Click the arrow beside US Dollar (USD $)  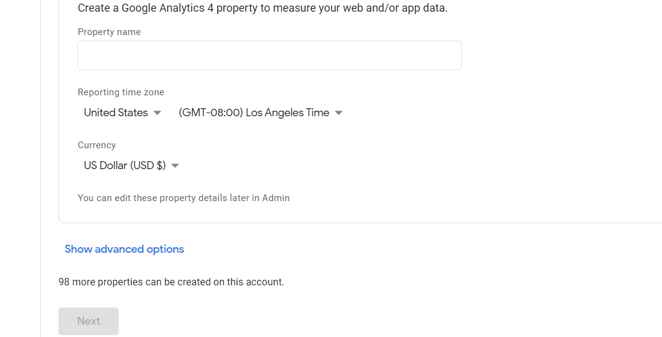[x=175, y=166]
